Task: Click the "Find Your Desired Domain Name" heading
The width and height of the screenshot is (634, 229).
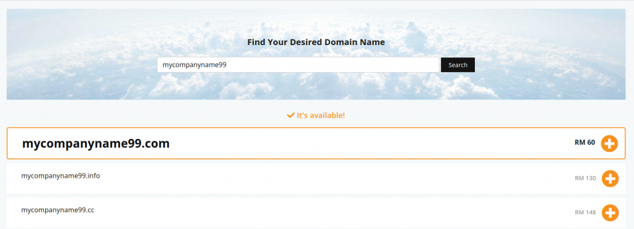Action: [316, 42]
